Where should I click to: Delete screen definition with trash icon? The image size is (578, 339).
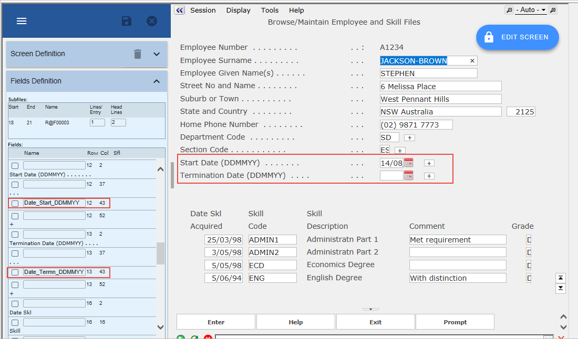[138, 54]
